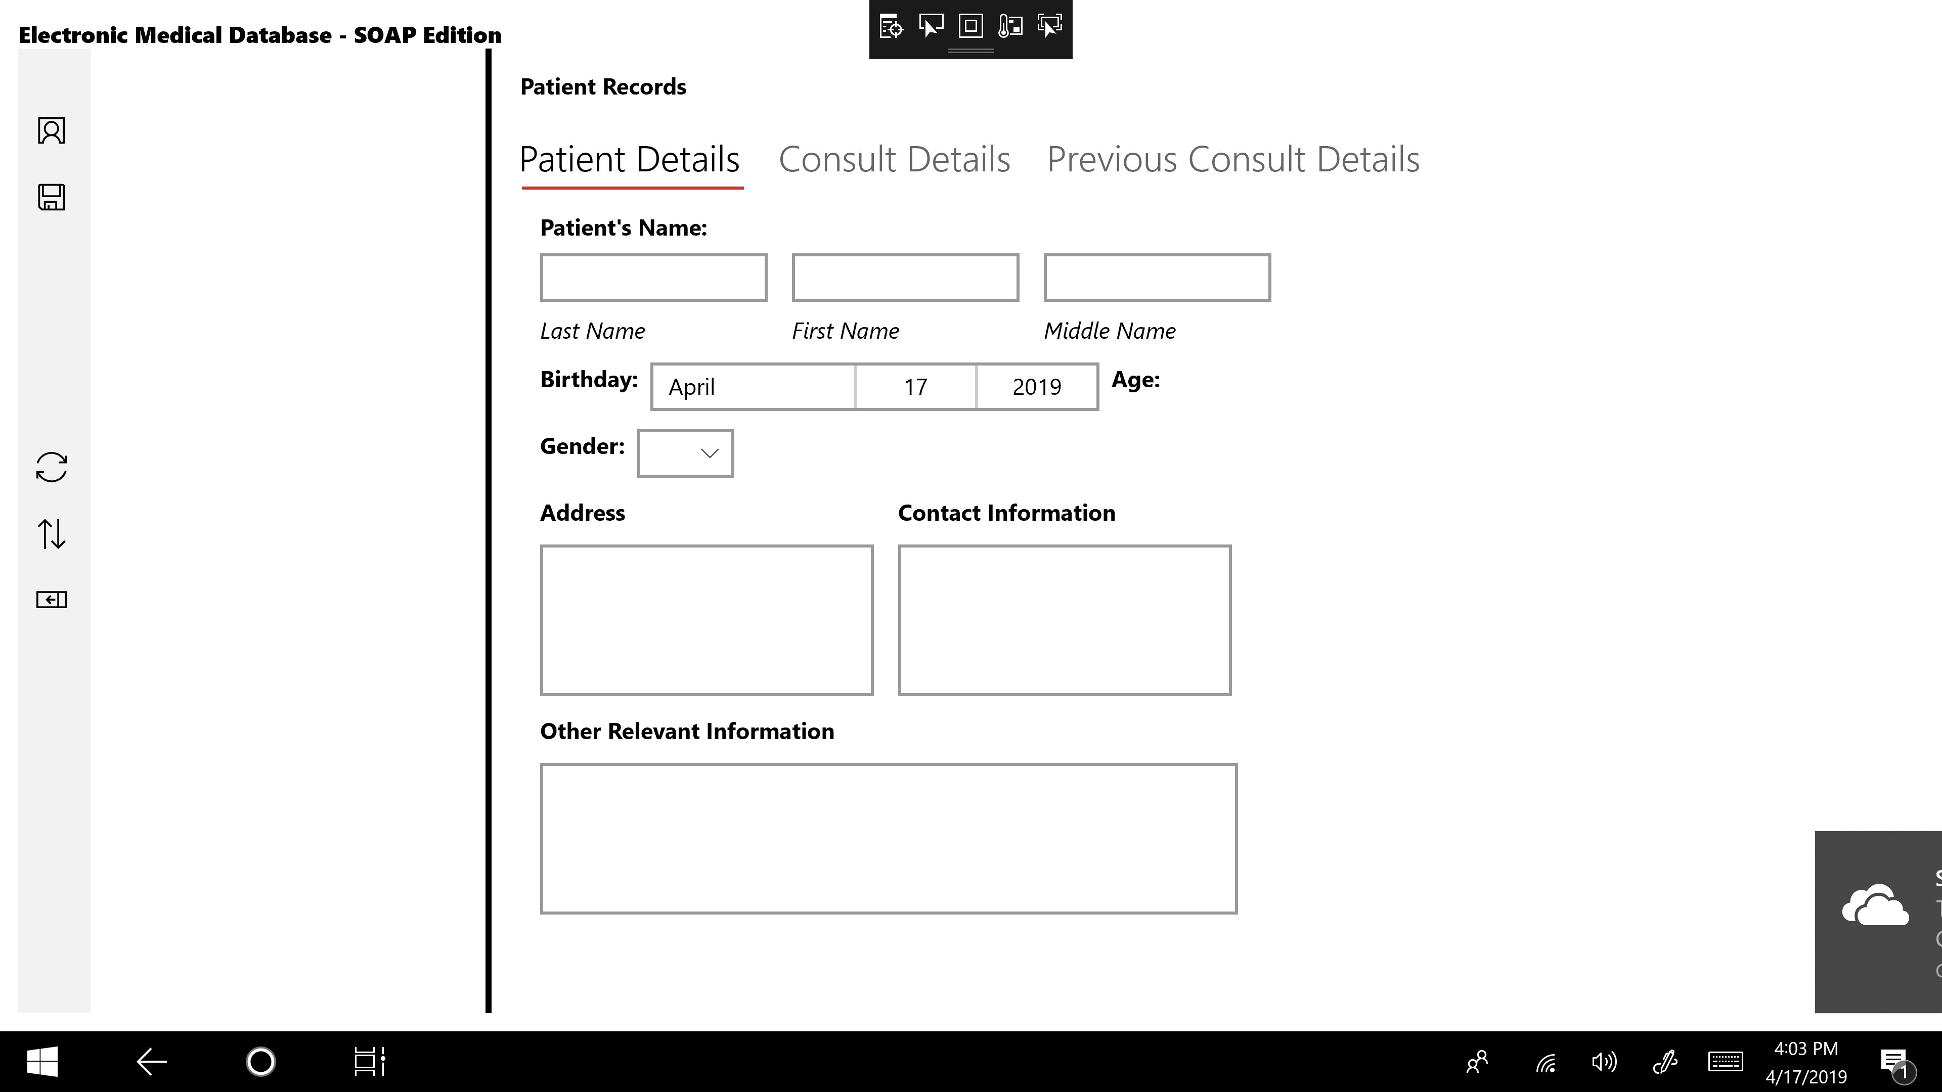Toggle Display Layout Adorners debug icon
Image resolution: width=1942 pixels, height=1092 pixels.
click(970, 26)
